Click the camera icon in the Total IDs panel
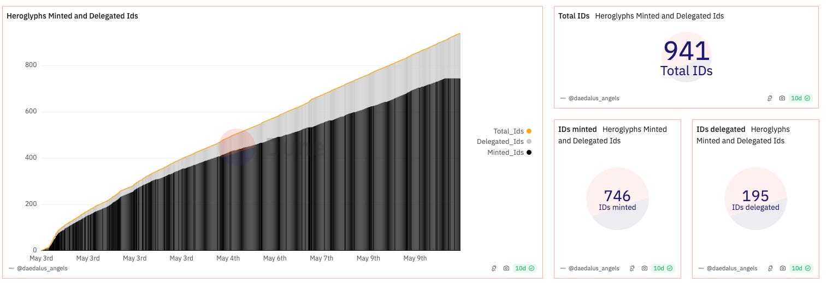The image size is (827, 284). pos(782,98)
